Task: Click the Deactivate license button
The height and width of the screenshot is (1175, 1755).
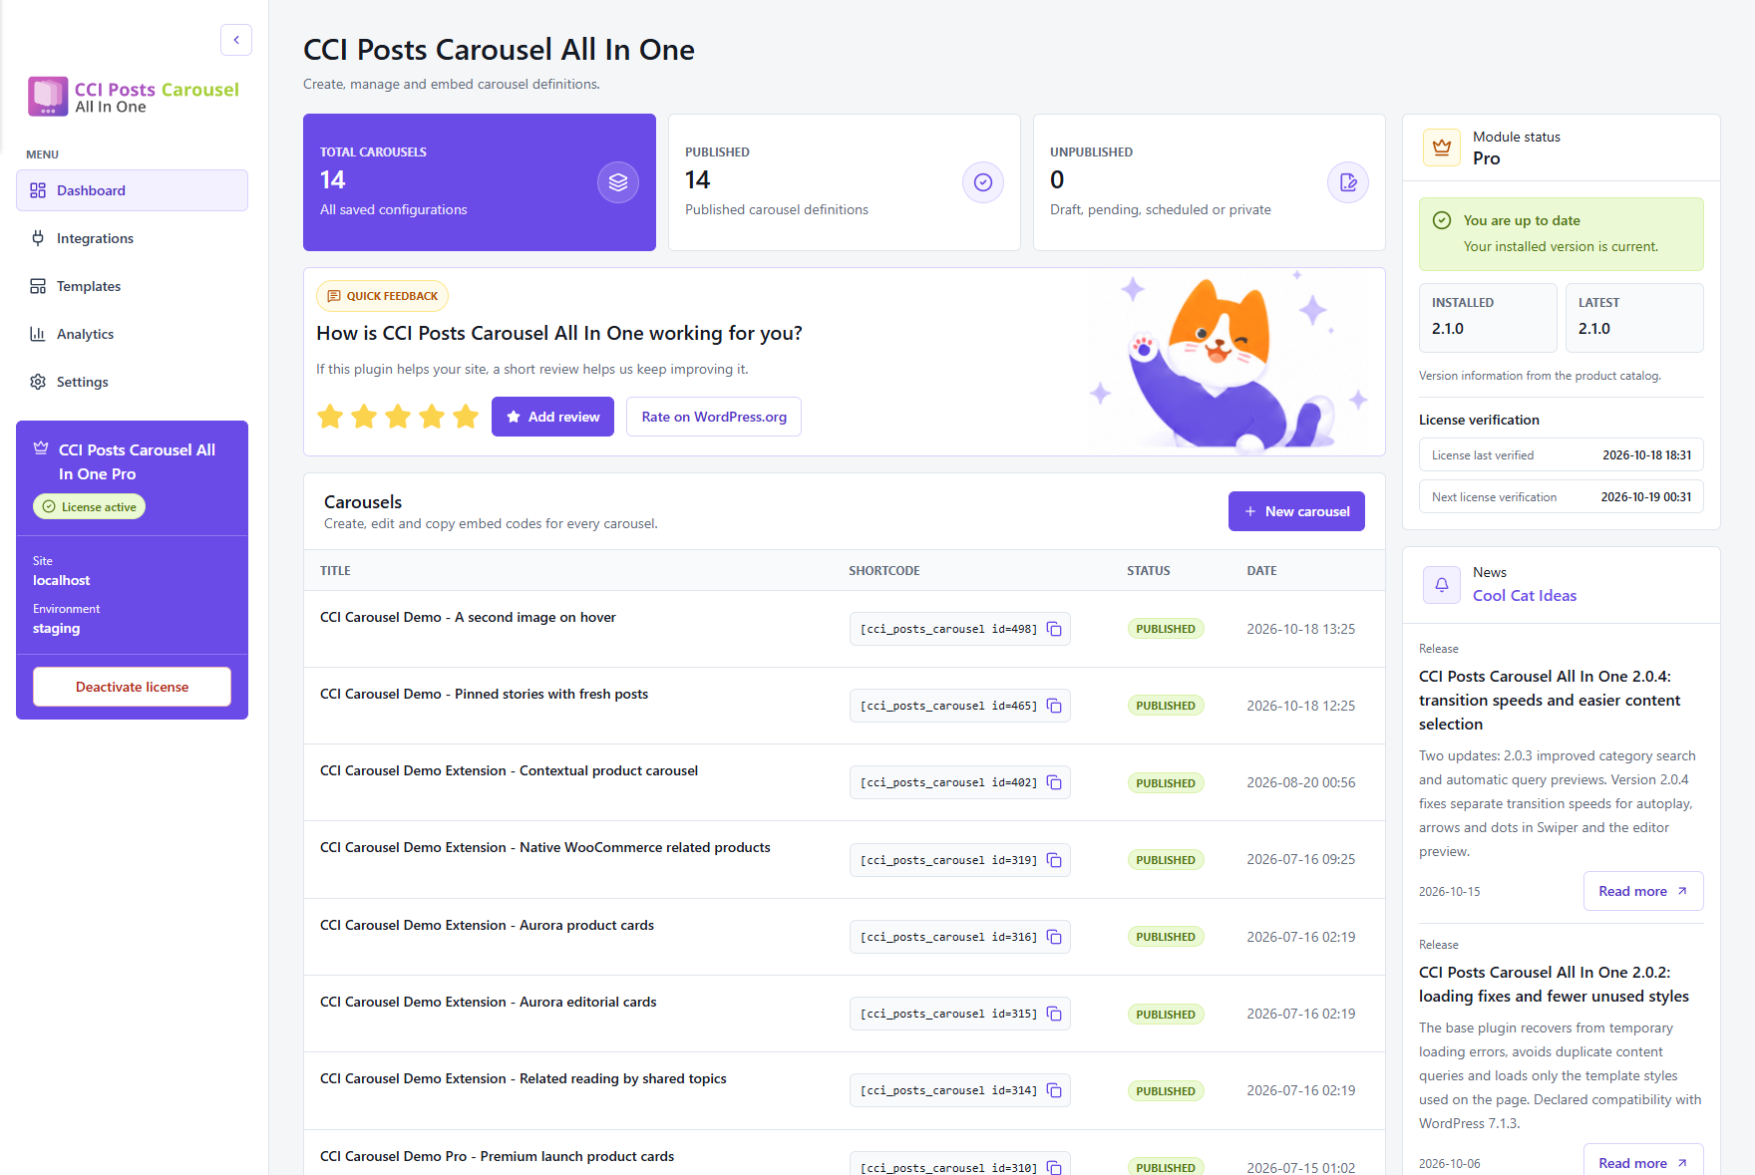Action: click(132, 687)
